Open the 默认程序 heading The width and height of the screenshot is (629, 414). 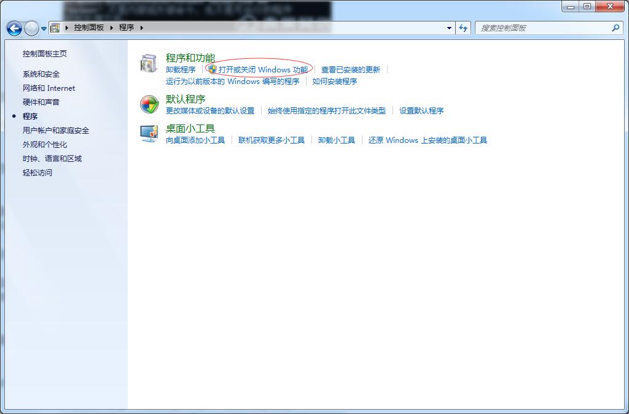coord(186,99)
